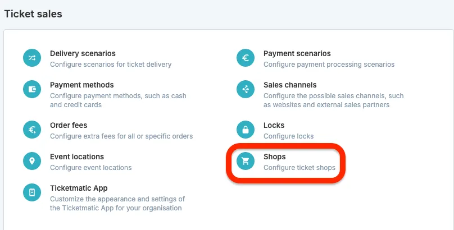Open the Payment scenarios settings
This screenshot has height=230, width=454.
[x=297, y=53]
